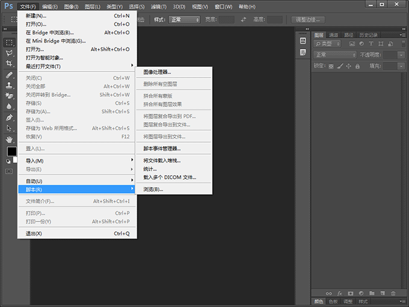The width and height of the screenshot is (409, 307).
Task: Switch to the 历史记录 history tab
Action: 368,35
